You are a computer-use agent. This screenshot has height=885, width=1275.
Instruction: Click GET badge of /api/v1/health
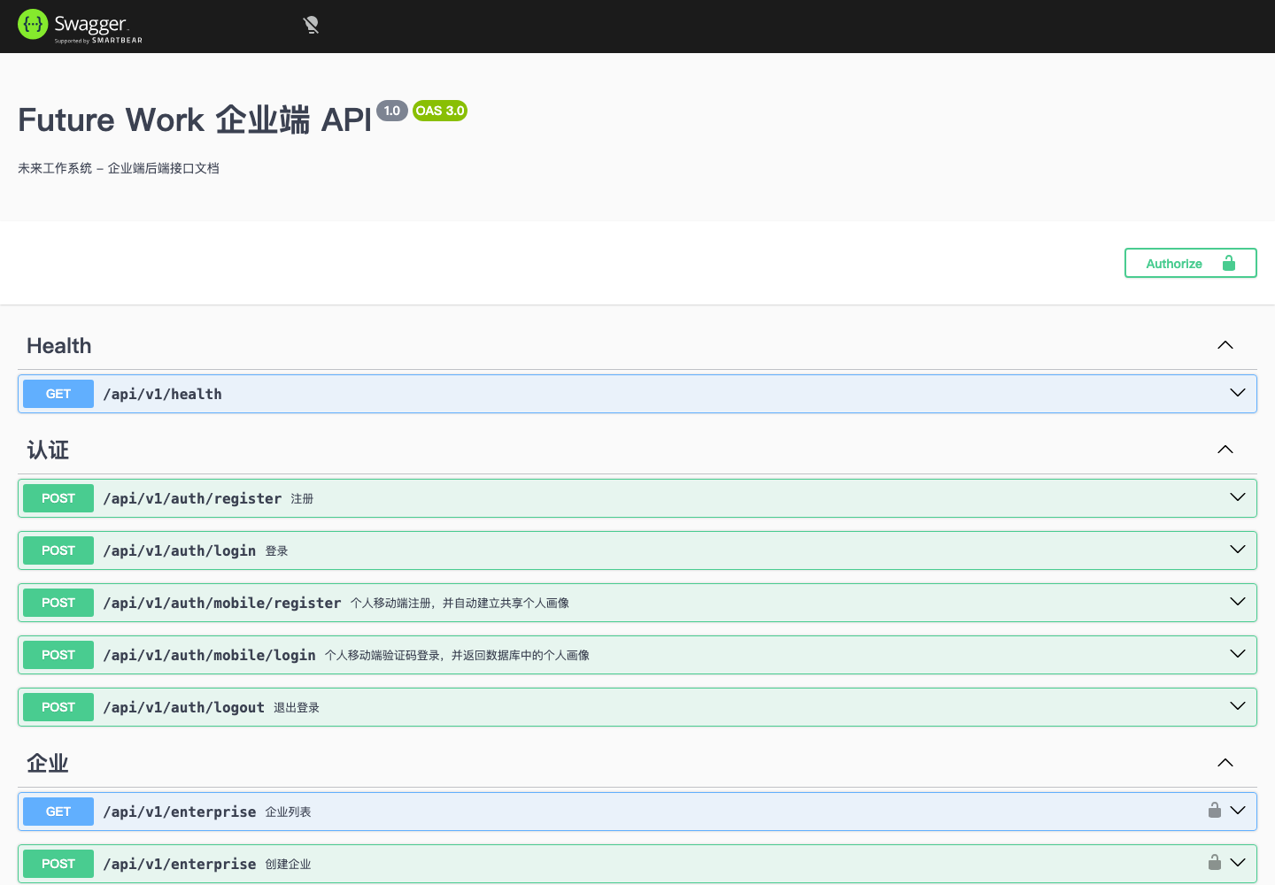(58, 394)
